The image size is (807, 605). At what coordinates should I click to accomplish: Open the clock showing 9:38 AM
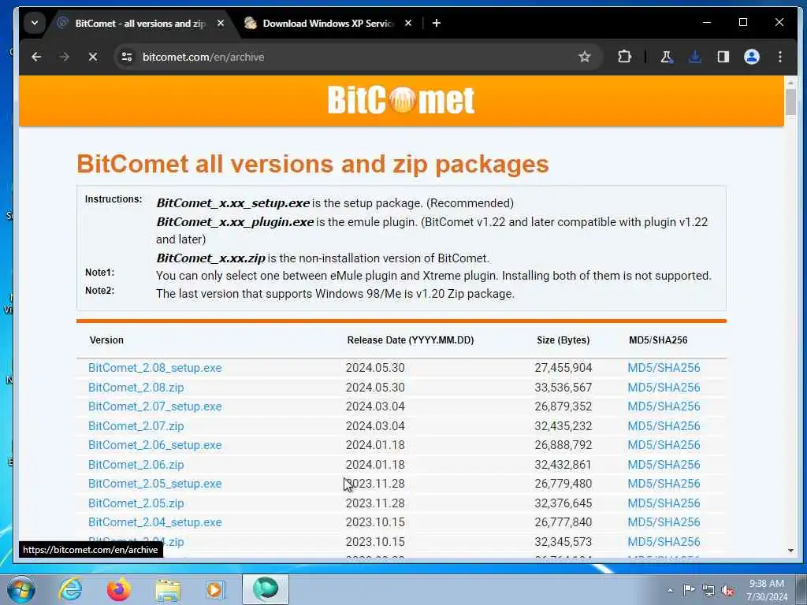pos(767,590)
